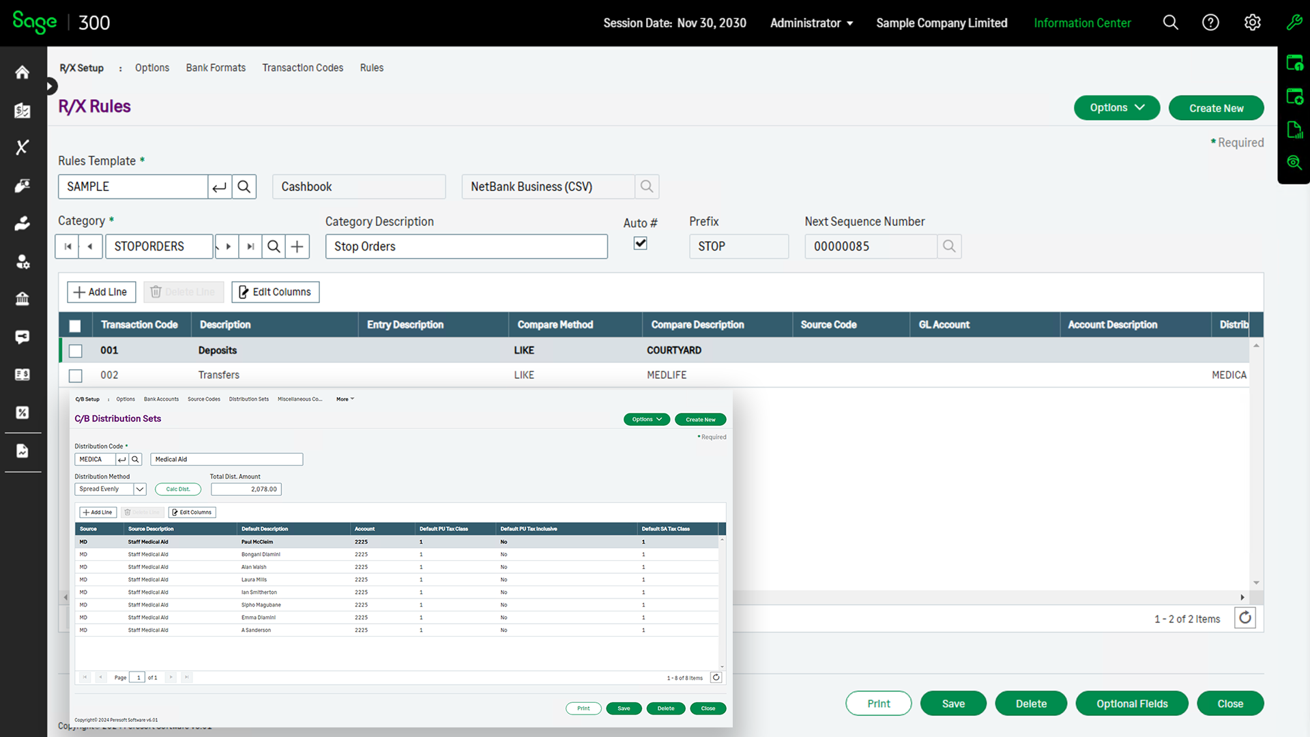Click the user settings icon in sidebar

click(23, 261)
